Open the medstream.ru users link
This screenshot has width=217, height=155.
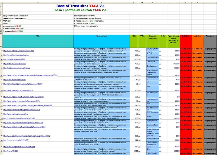[x=17, y=68]
